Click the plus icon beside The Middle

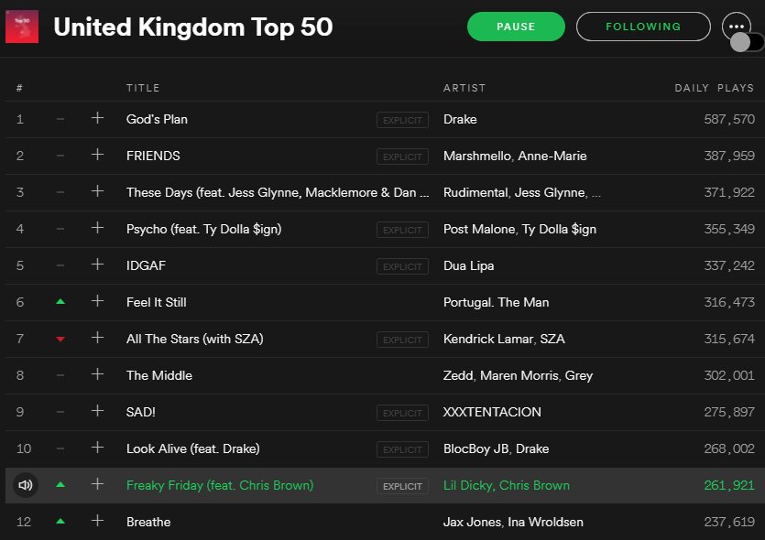click(x=98, y=375)
